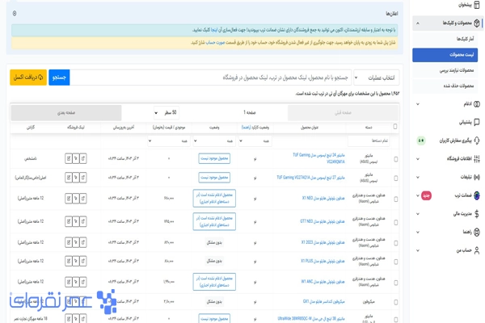The image size is (485, 323).
Task: Expand the اطلاعات فروشگاه sidebar section
Action: [x=418, y=159]
